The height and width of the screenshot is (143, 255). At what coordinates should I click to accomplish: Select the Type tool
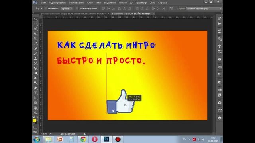tap(35, 93)
